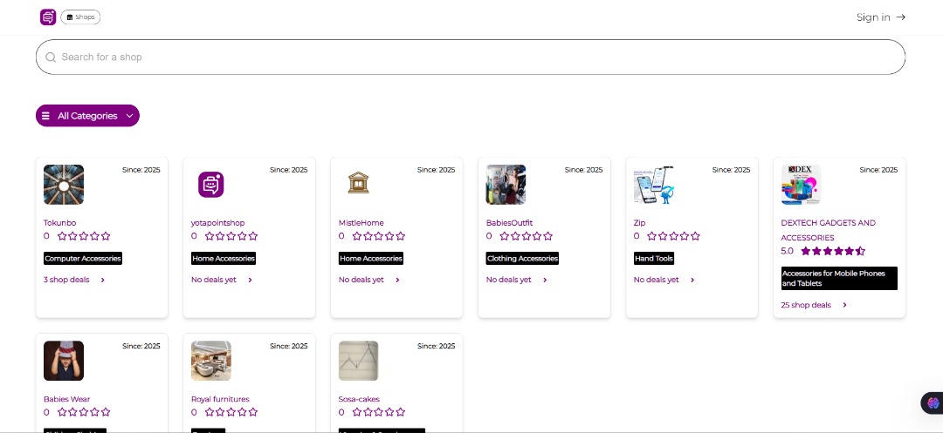
Task: Click the star rating on the Tokunbo card
Action: 84,236
